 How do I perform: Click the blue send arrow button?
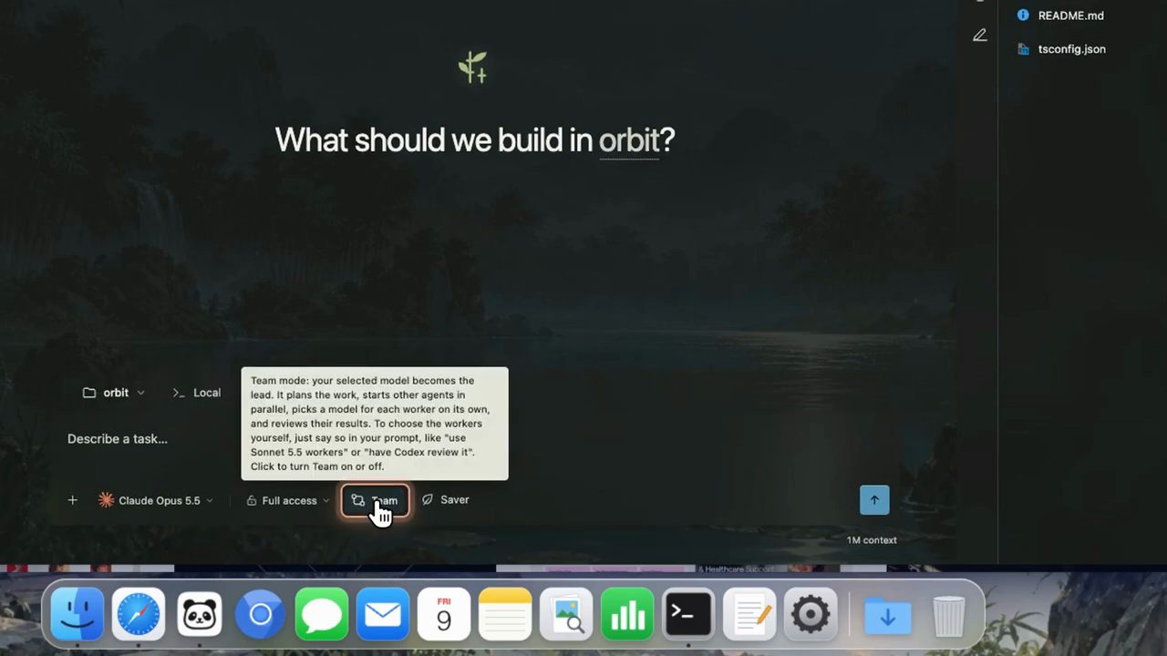click(874, 499)
